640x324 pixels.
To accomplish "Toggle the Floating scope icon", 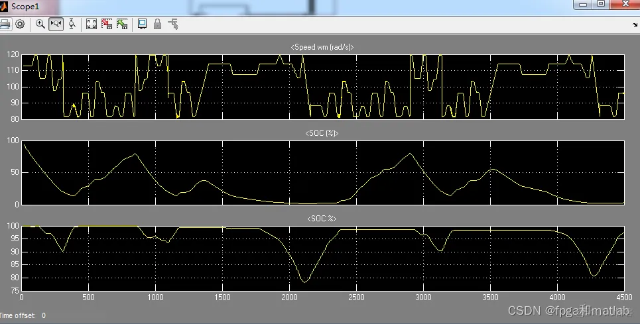I will tap(142, 25).
